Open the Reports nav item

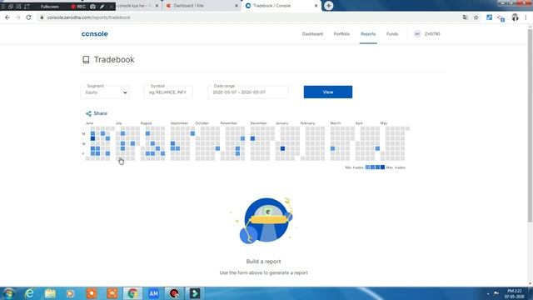pyautogui.click(x=368, y=34)
